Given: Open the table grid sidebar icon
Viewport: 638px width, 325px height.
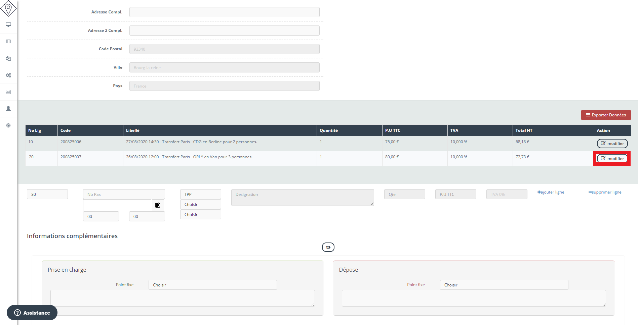Looking at the screenshot, I should 8,42.
